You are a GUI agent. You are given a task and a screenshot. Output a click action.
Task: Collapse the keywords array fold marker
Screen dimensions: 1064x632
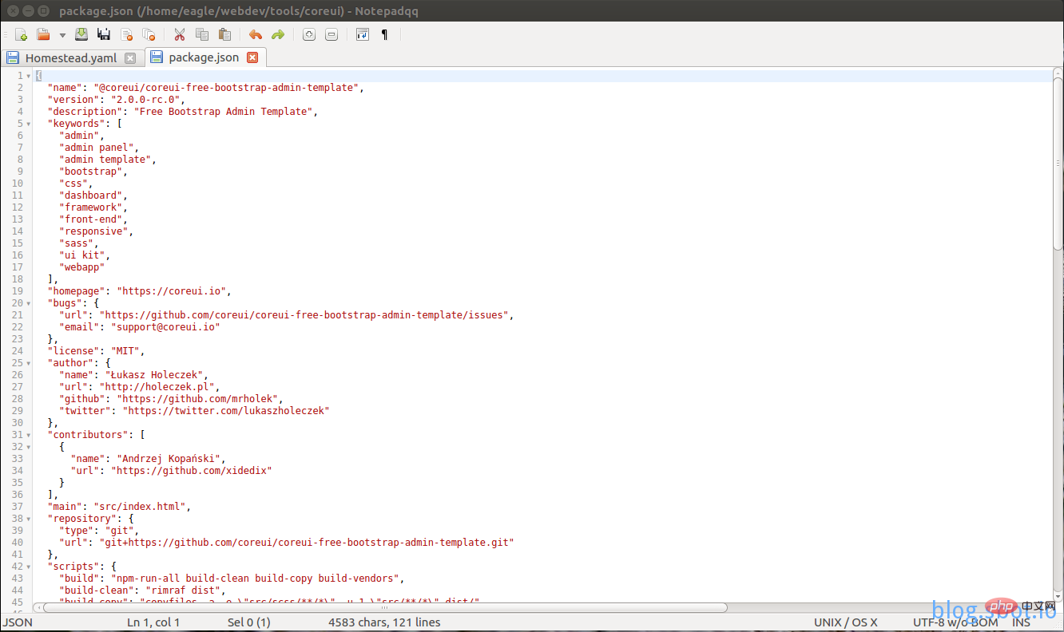click(29, 124)
